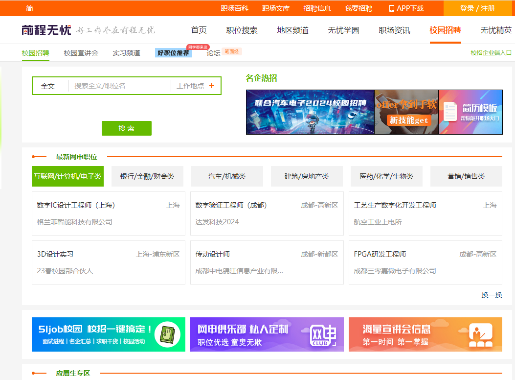This screenshot has height=380, width=515.
Task: Open company 成都三零嘉微电子有限公司
Action: (395, 271)
